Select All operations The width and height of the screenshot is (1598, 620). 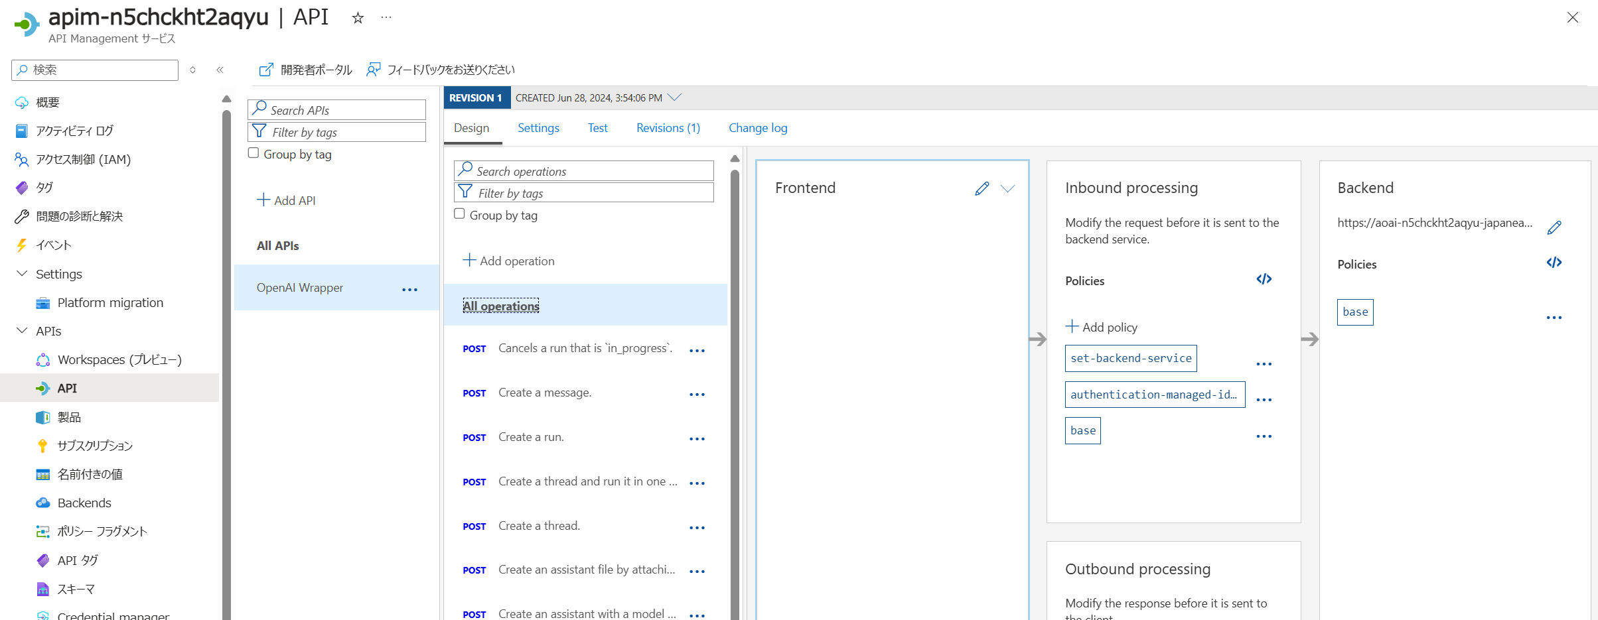[x=501, y=306]
